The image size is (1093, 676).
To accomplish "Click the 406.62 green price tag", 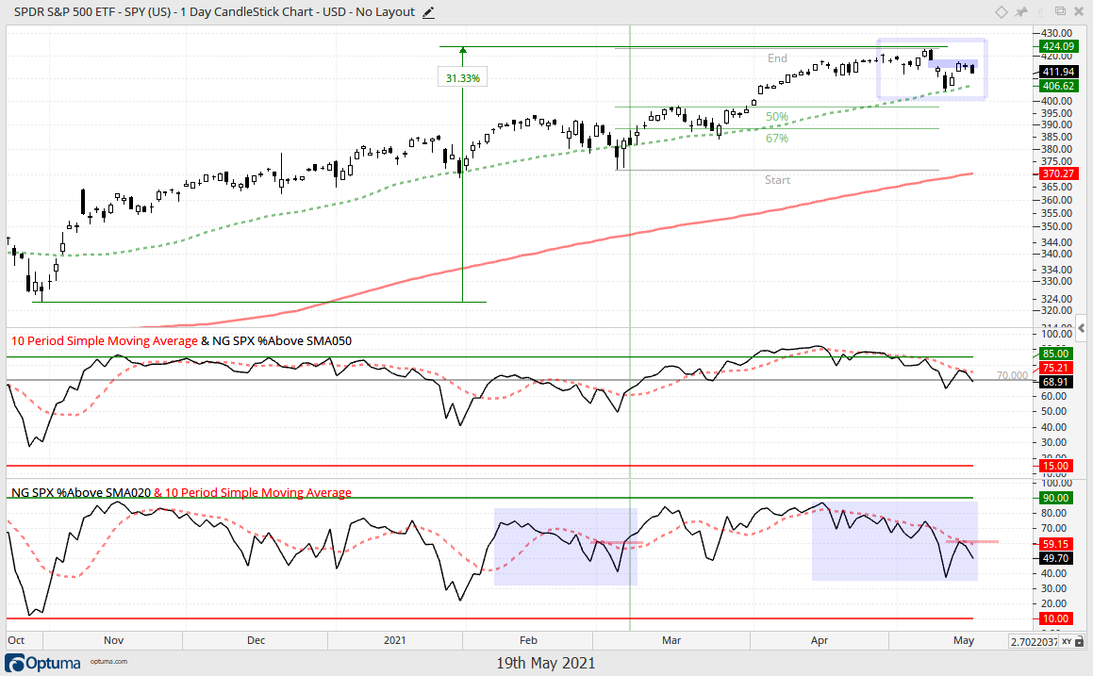I will pos(1057,86).
